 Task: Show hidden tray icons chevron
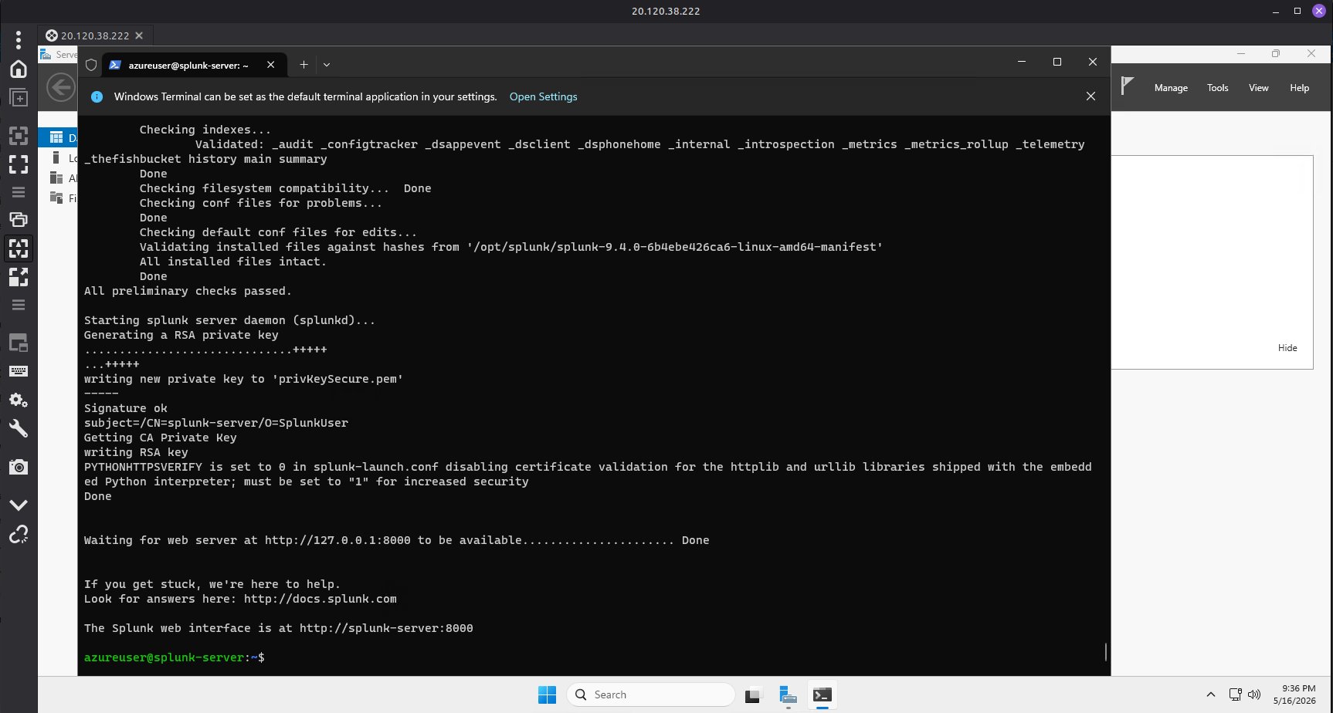[x=1211, y=694]
